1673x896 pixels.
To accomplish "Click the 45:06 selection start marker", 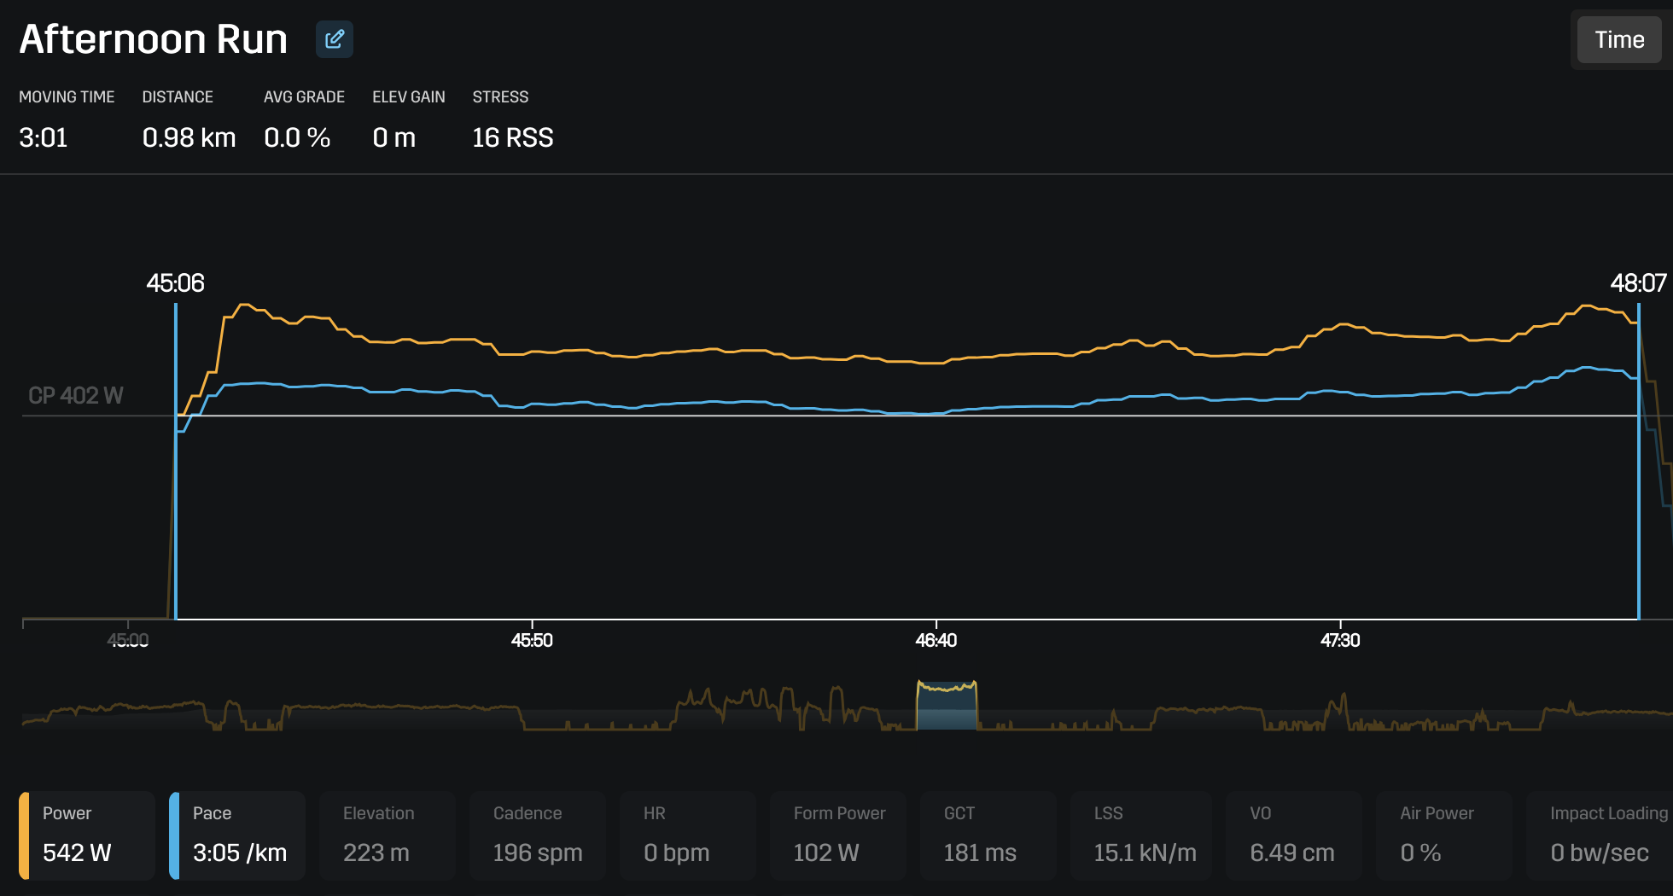I will (176, 283).
